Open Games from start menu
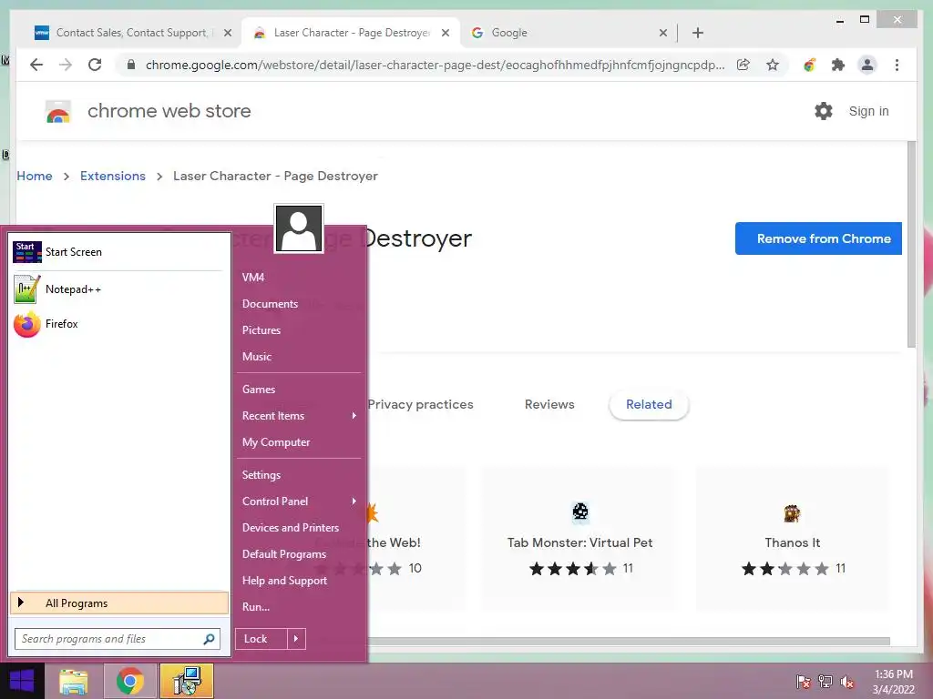 point(259,390)
